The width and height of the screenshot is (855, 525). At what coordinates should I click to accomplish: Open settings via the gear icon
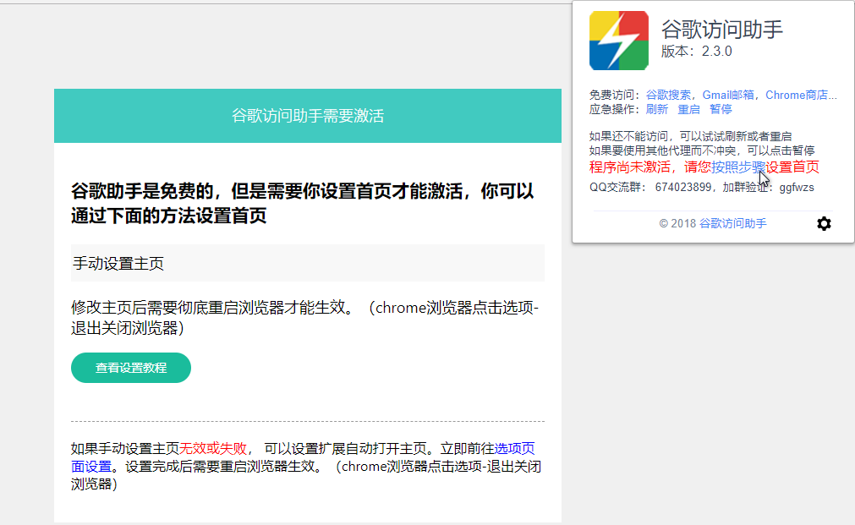[x=824, y=223]
